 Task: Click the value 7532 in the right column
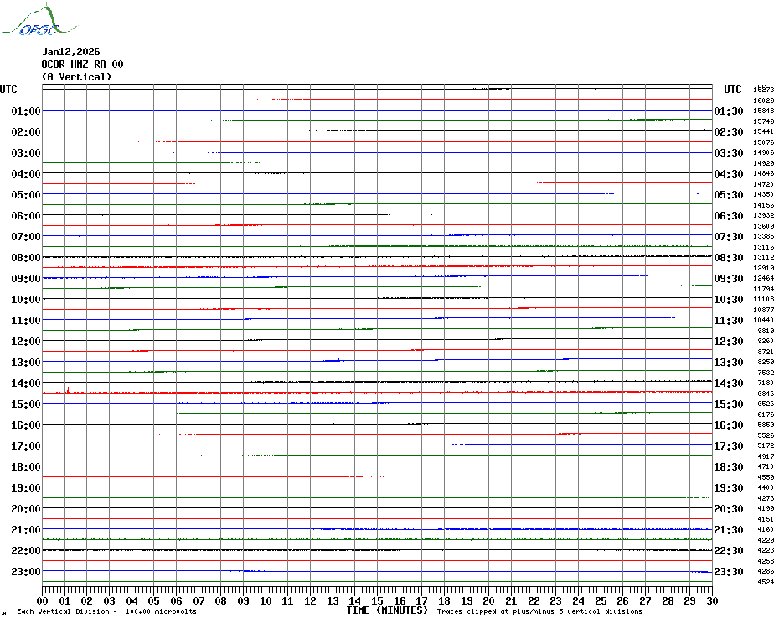tap(766, 373)
